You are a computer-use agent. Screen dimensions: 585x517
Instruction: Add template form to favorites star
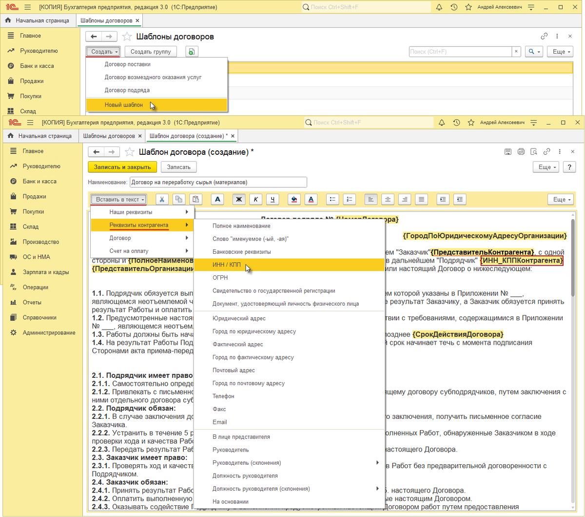point(130,152)
